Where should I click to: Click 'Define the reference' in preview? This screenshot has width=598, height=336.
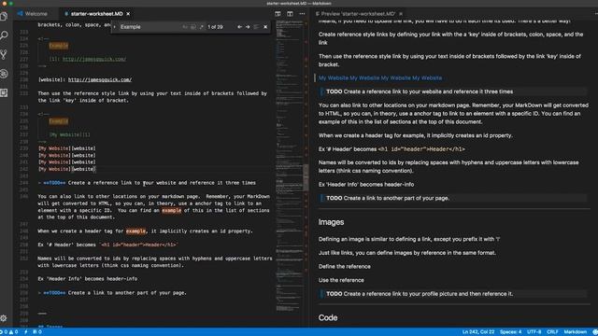click(345, 267)
